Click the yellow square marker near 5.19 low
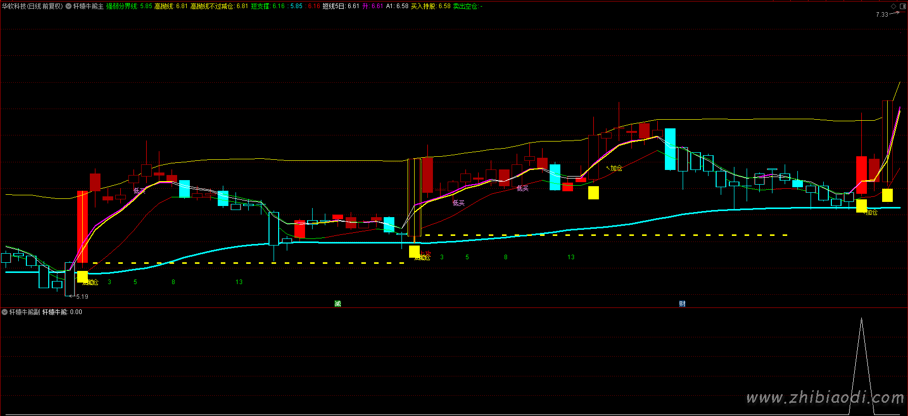 (x=82, y=276)
